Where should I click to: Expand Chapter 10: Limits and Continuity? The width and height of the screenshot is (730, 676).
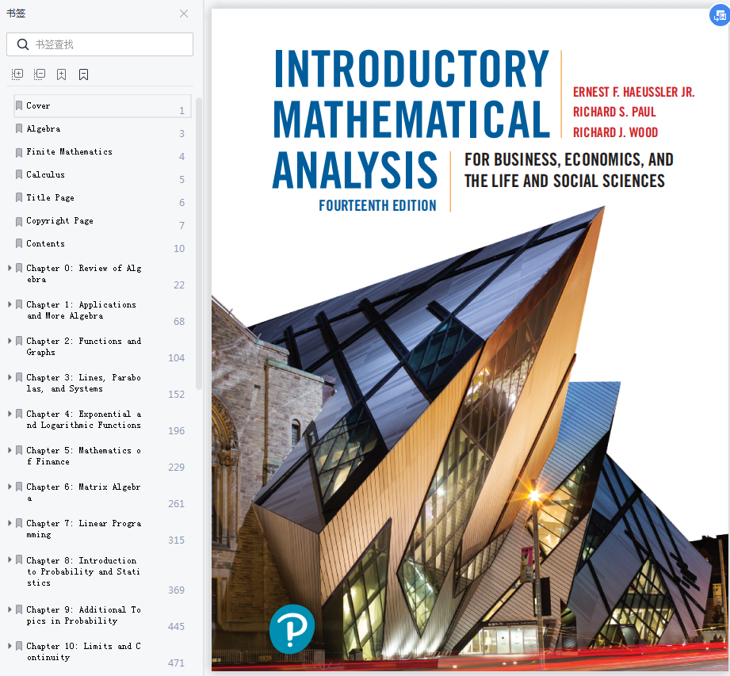click(10, 646)
